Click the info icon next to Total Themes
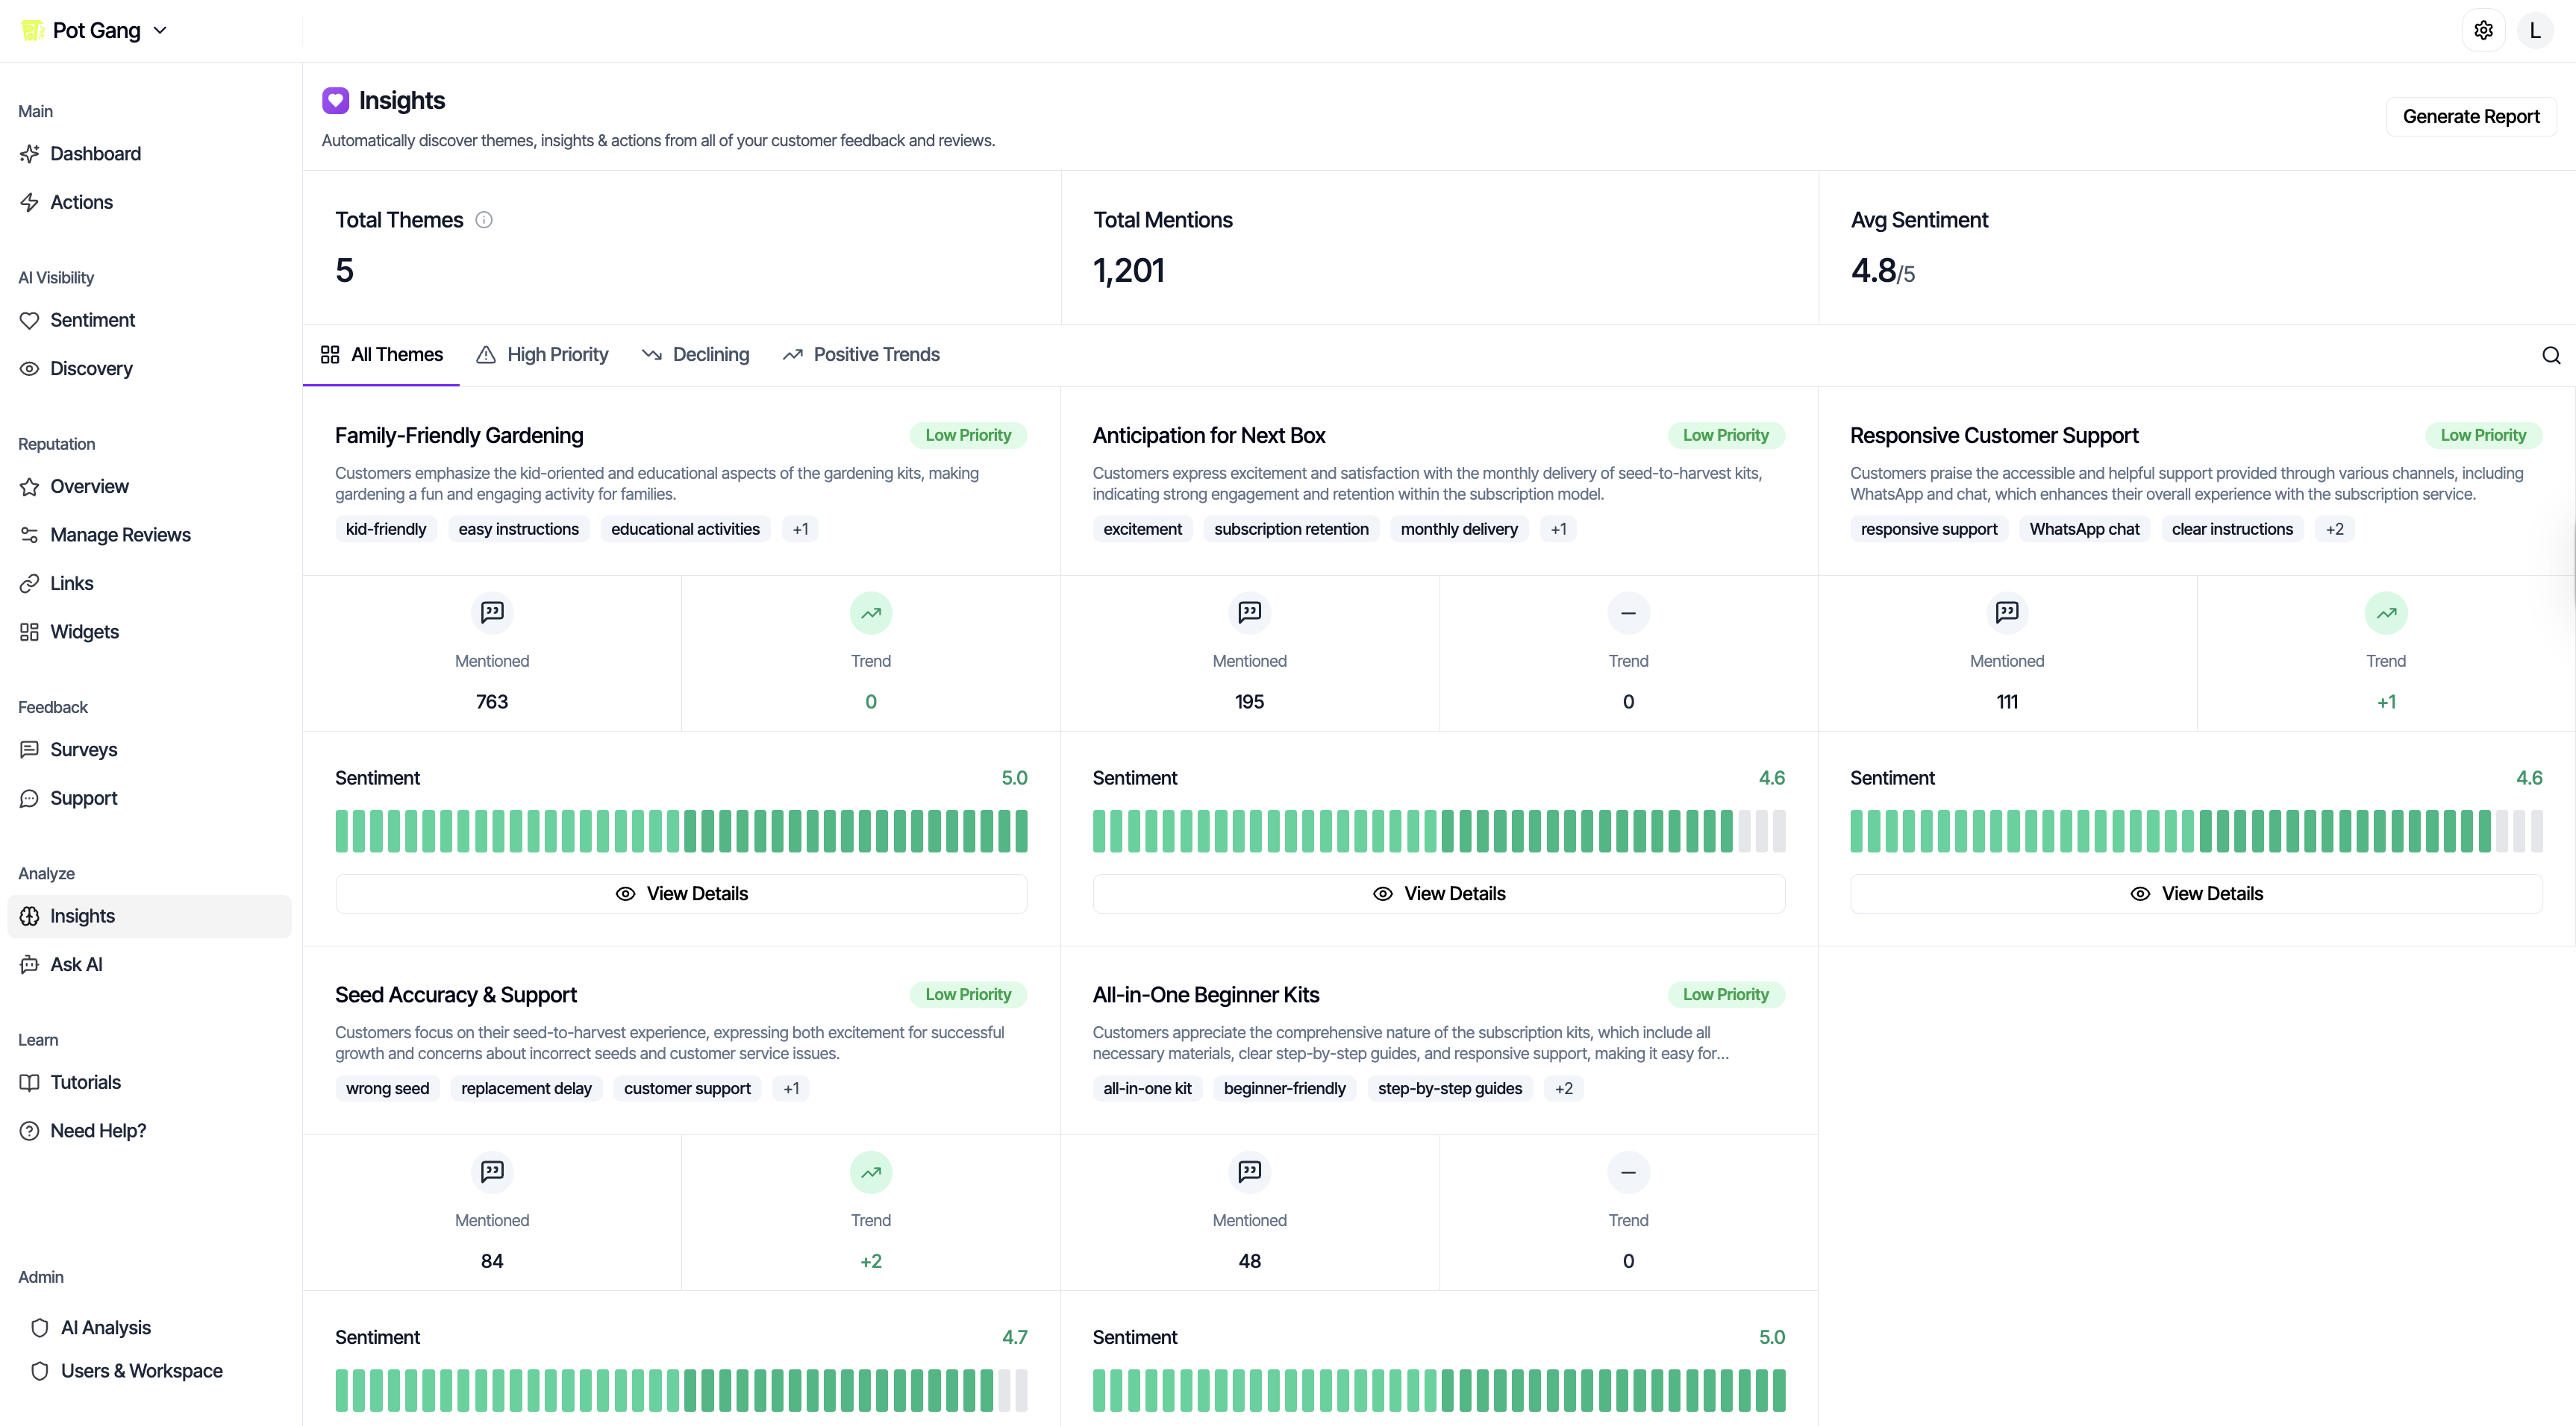 484,220
